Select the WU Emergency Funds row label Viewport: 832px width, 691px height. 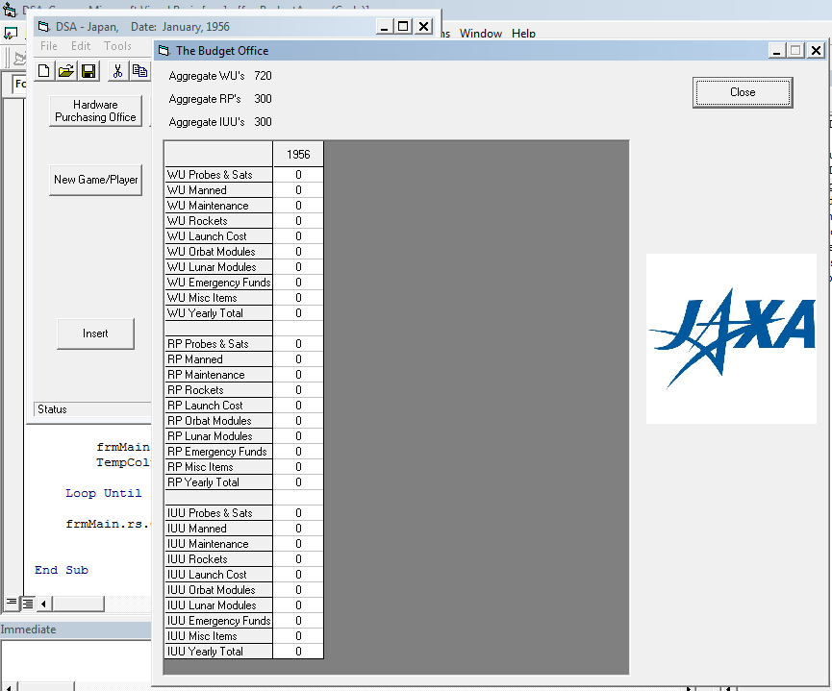[218, 283]
